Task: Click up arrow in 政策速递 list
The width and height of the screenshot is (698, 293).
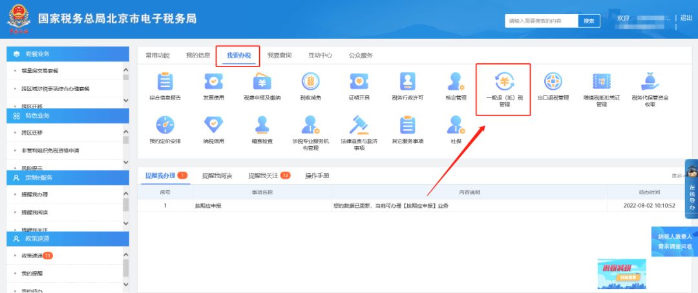Action: coord(125,255)
